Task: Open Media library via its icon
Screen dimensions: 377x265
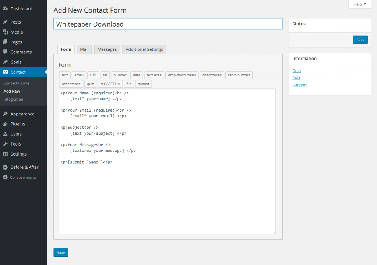Action: 5,32
